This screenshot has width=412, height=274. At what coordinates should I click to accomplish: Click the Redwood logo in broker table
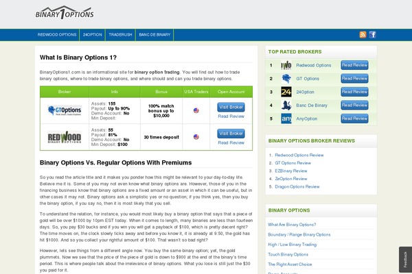(x=65, y=137)
